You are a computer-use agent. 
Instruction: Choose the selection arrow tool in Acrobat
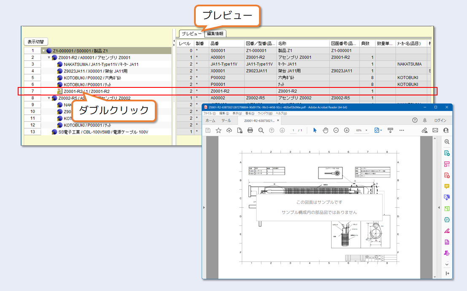pos(315,130)
